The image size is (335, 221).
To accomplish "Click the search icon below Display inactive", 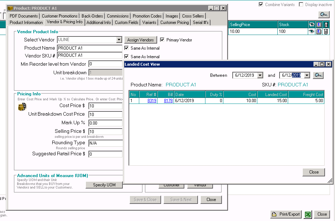I will (324, 15).
